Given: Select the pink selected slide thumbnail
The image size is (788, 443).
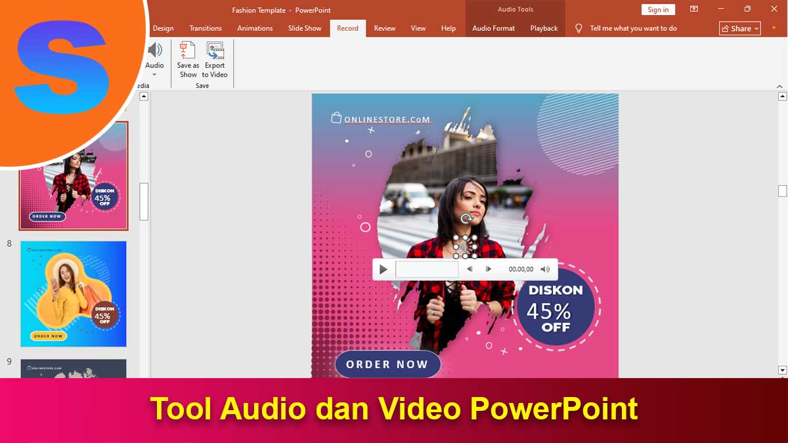Looking at the screenshot, I should 74,176.
